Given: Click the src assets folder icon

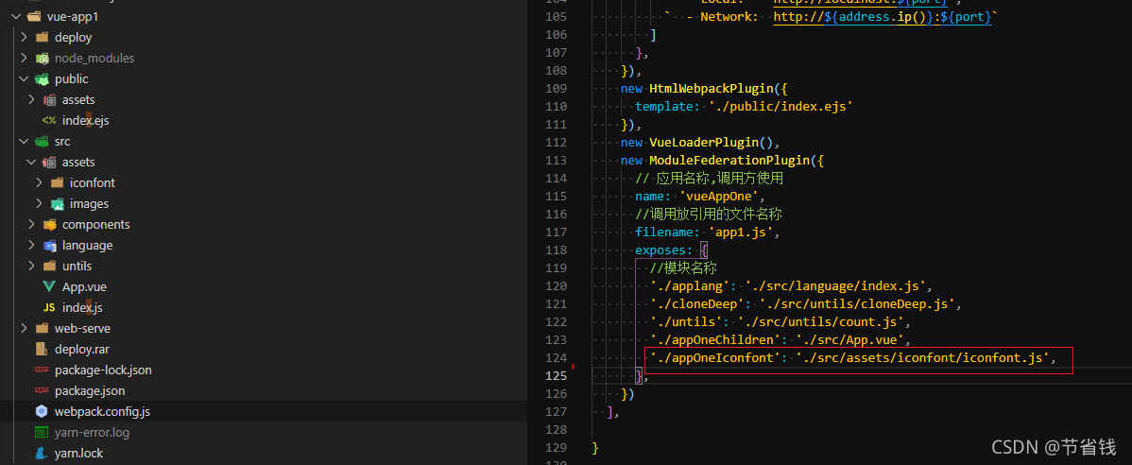Looking at the screenshot, I should [49, 163].
